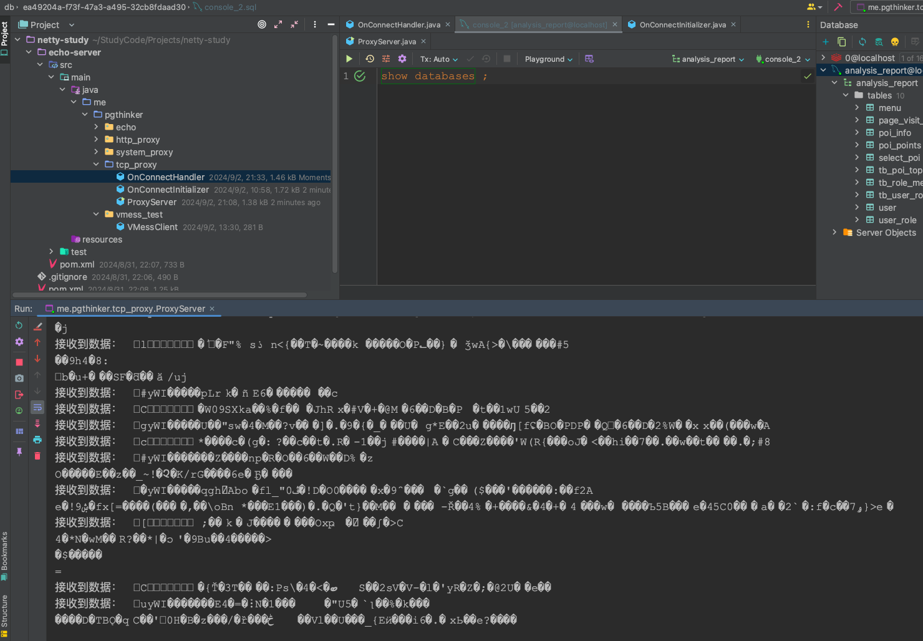Collapse the tcp_proxy folder

click(x=96, y=165)
